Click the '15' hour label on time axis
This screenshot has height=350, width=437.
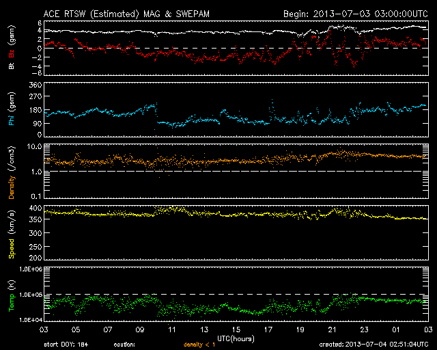(x=236, y=329)
